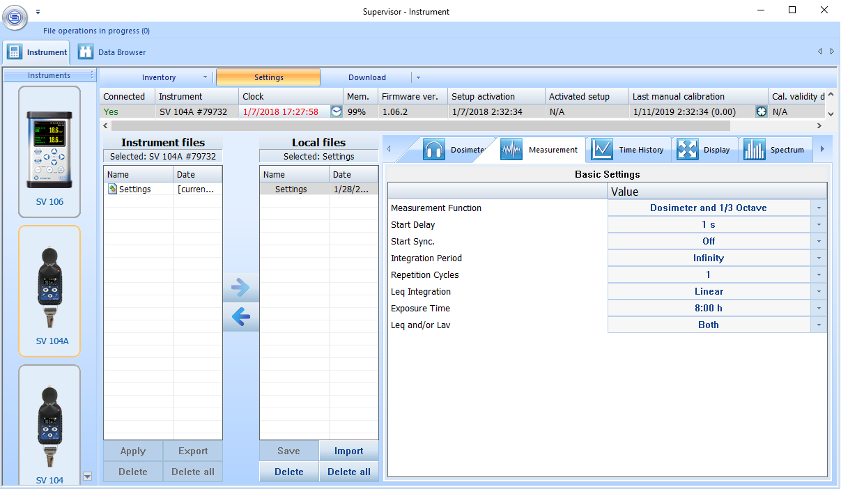Click the Supervisor application logo button
The height and width of the screenshot is (489, 841).
pyautogui.click(x=15, y=17)
